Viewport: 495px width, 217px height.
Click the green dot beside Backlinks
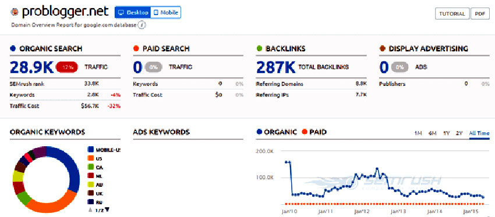pos(259,49)
